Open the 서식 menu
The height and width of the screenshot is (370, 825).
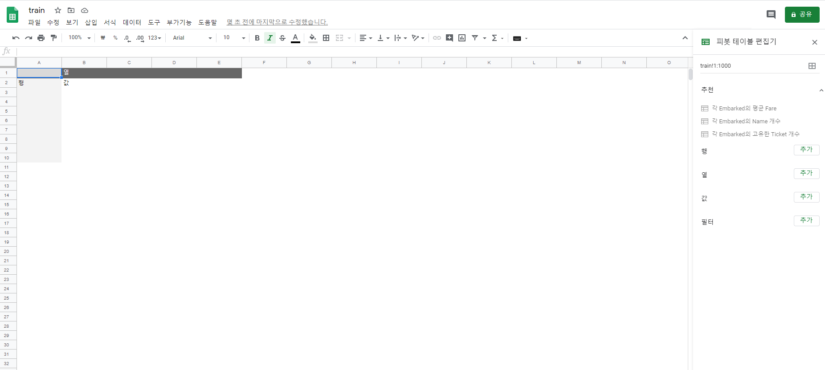click(110, 22)
